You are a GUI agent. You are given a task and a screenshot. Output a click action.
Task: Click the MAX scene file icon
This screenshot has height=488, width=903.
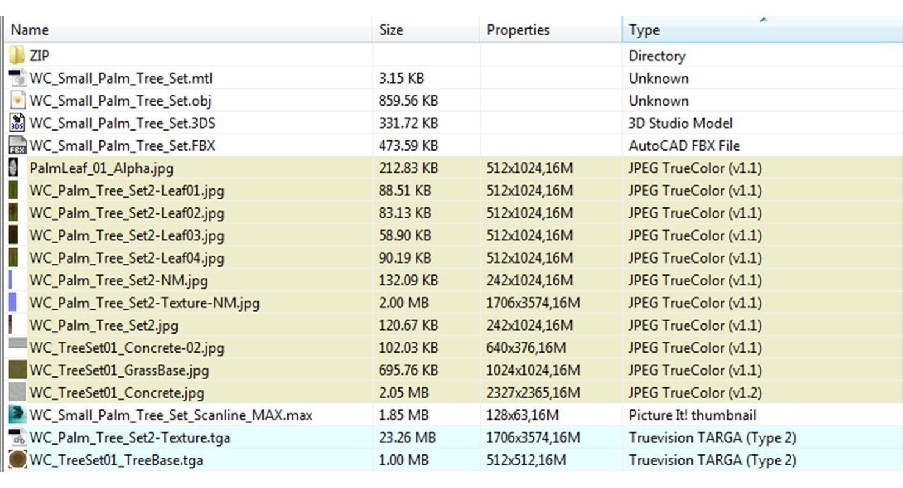point(17,415)
